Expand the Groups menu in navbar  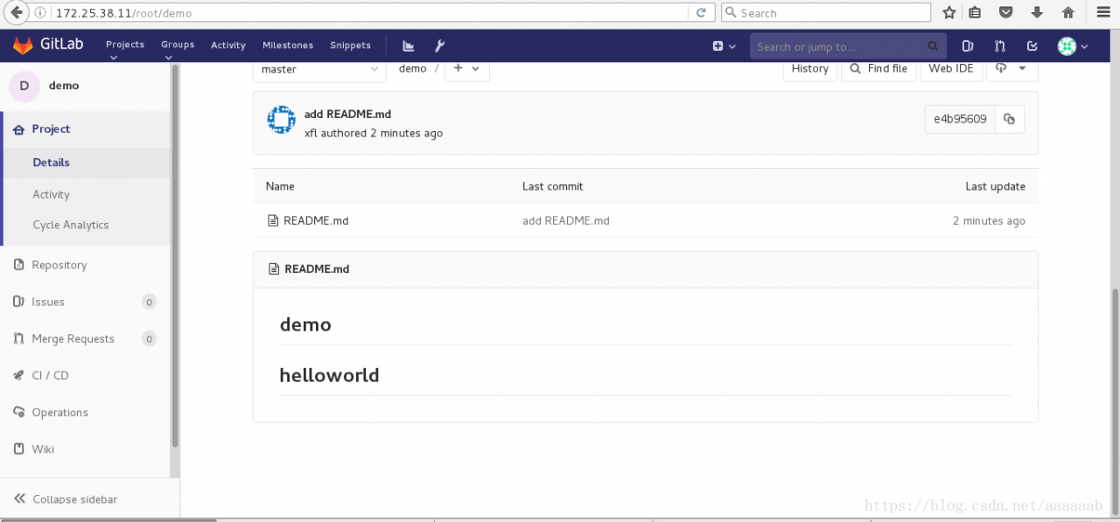tap(178, 49)
